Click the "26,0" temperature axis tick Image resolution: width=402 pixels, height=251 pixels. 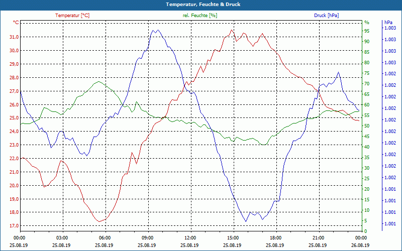14,104
